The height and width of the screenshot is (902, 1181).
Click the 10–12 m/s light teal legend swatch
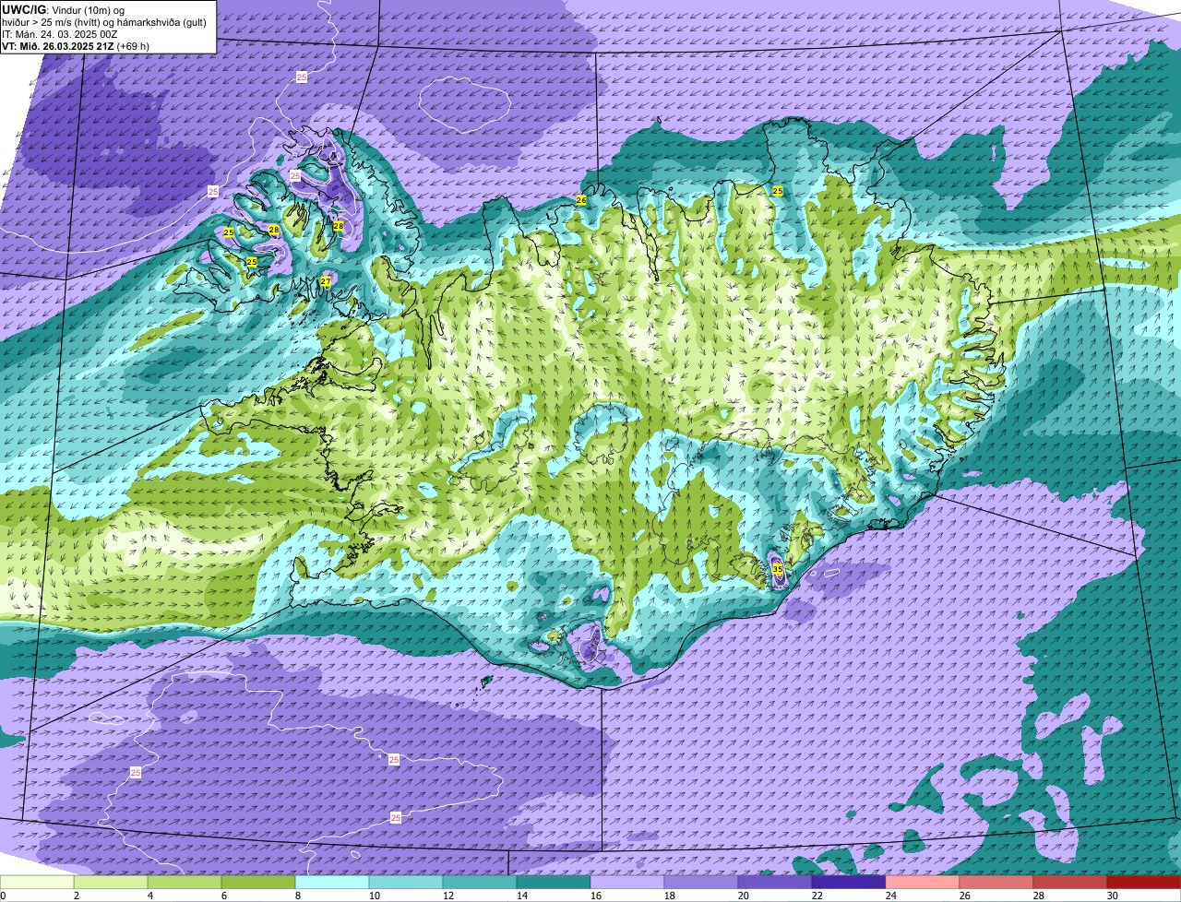(x=406, y=882)
